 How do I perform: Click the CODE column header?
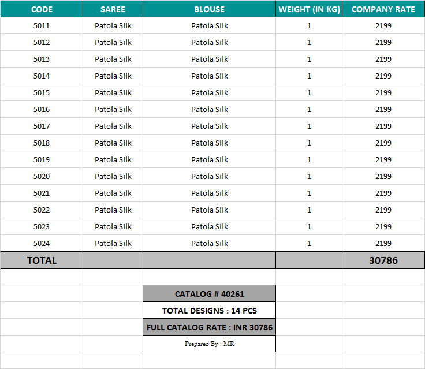[x=42, y=9]
